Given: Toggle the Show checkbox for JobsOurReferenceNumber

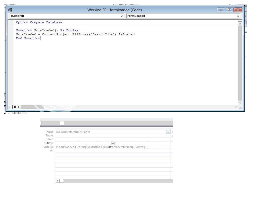Looking at the screenshot, I should tap(113, 143).
